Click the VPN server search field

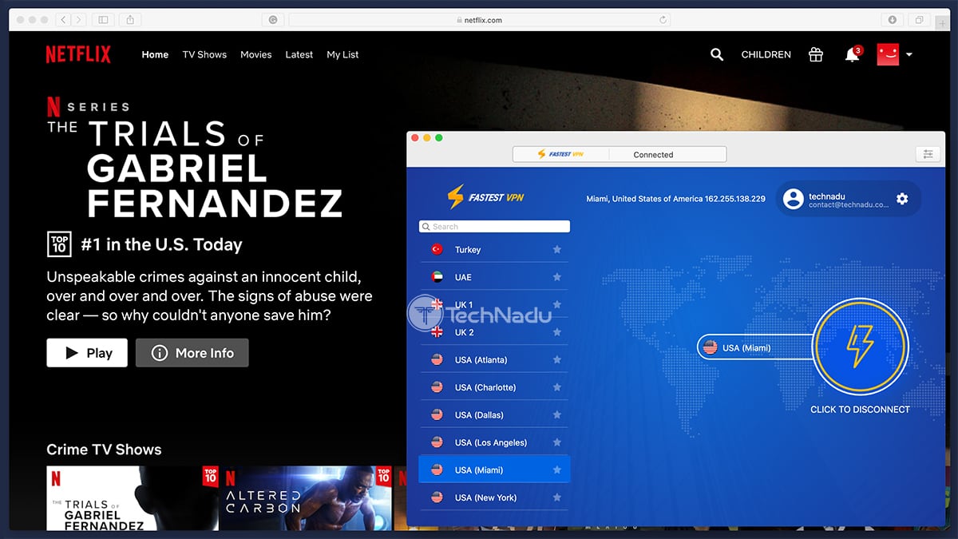(495, 227)
